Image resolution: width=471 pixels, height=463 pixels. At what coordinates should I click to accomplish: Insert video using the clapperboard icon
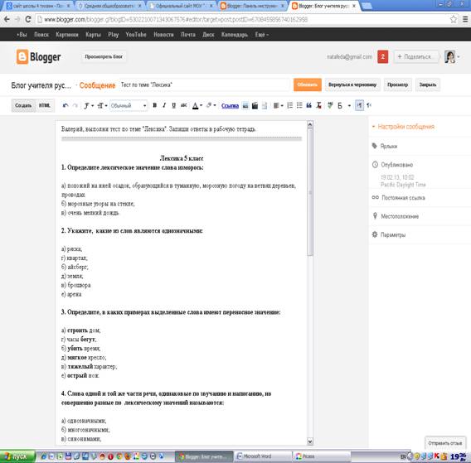(x=255, y=106)
